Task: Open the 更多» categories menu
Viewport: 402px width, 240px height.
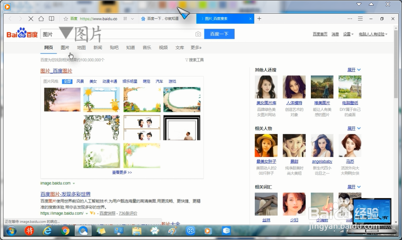Action: (196, 47)
